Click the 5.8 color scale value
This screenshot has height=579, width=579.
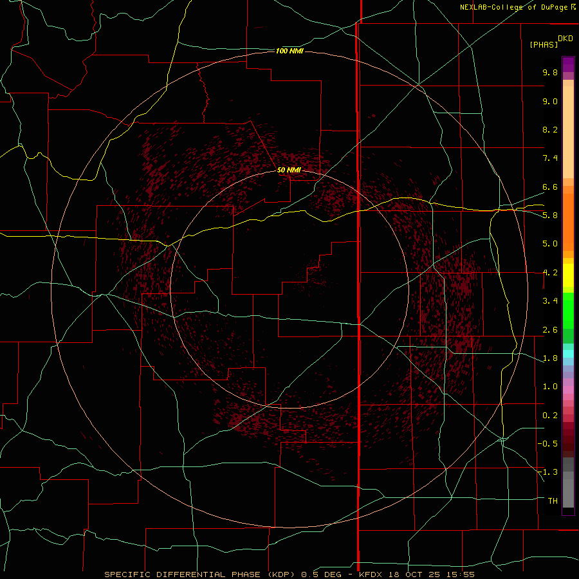(x=550, y=216)
